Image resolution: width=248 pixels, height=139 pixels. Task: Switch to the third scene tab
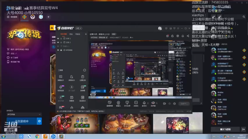(x=77, y=34)
